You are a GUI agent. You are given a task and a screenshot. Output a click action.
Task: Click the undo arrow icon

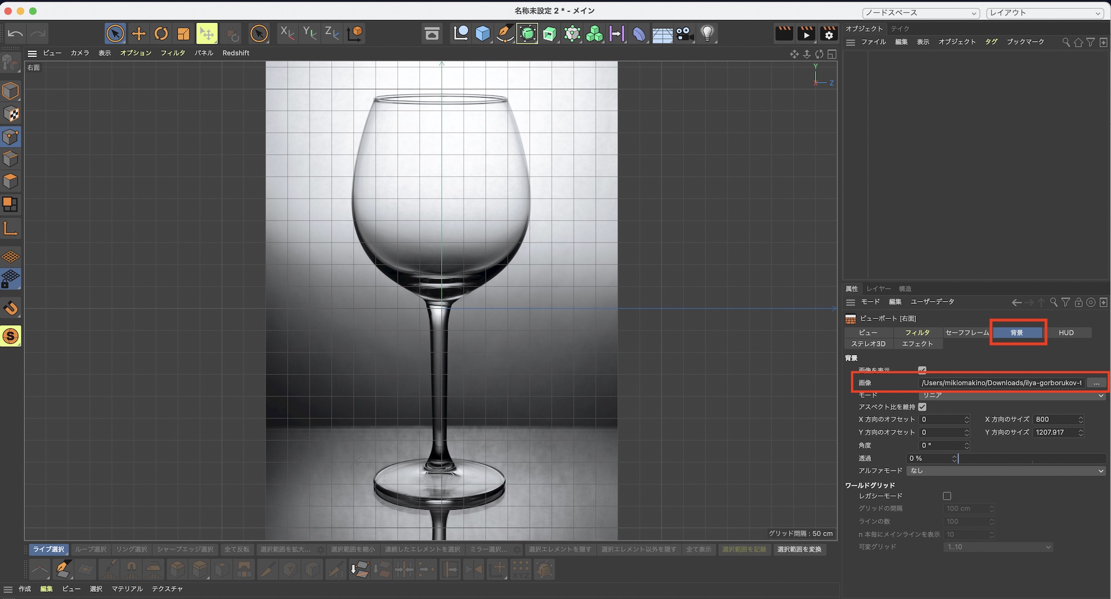pos(15,34)
